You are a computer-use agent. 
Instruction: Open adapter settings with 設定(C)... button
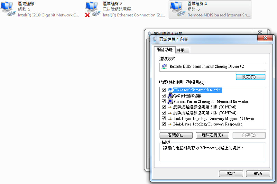point(250,77)
